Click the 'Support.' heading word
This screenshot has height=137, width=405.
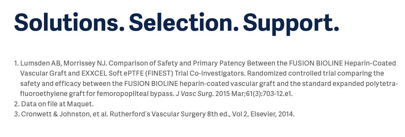291,22
